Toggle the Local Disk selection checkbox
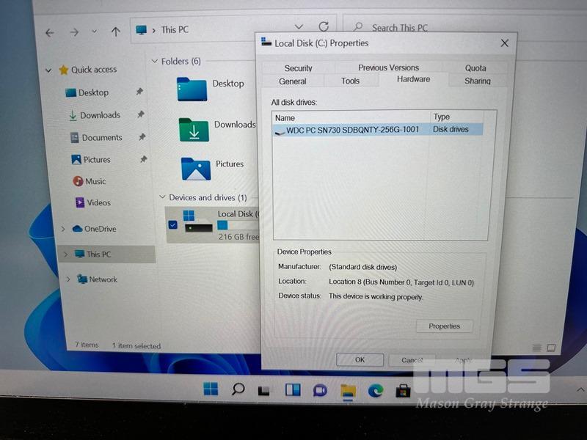The image size is (587, 440). point(172,224)
